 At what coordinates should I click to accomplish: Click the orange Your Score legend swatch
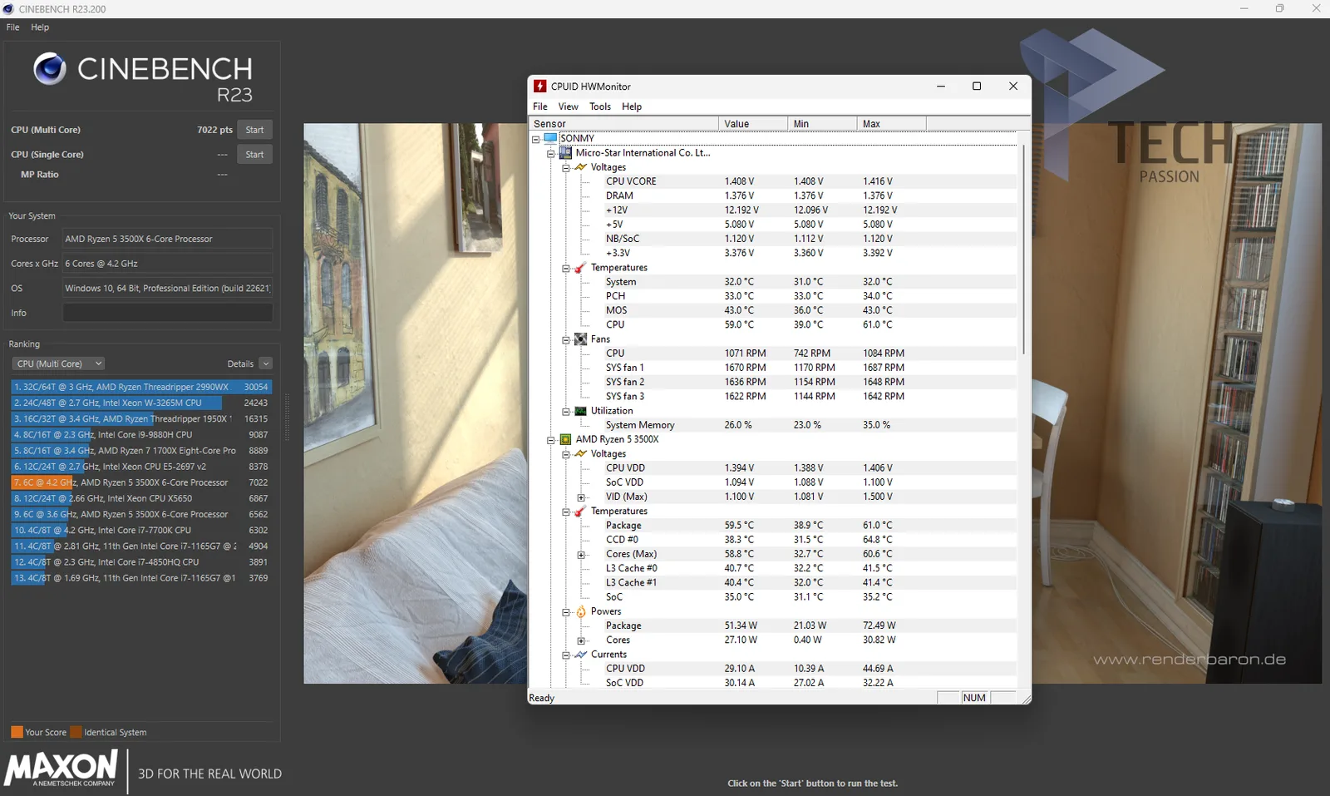point(17,732)
